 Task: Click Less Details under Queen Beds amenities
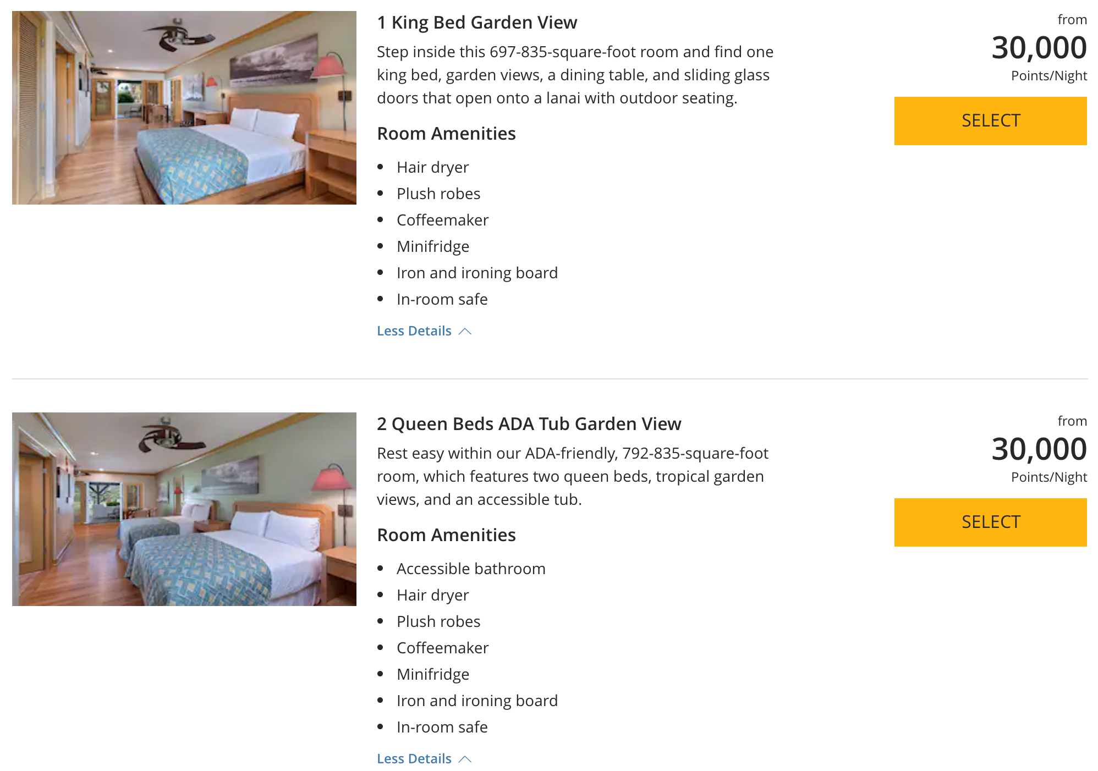pos(414,759)
